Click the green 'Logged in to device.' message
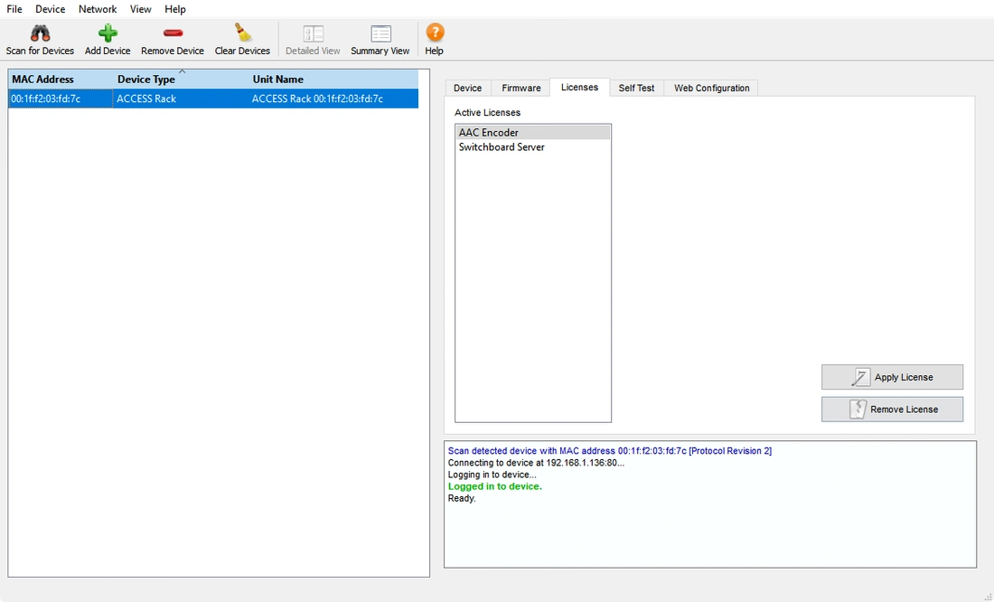Image resolution: width=994 pixels, height=602 pixels. pos(494,486)
